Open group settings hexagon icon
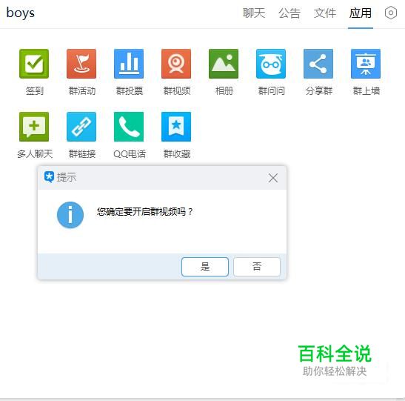Image resolution: width=405 pixels, height=401 pixels. coord(391,13)
